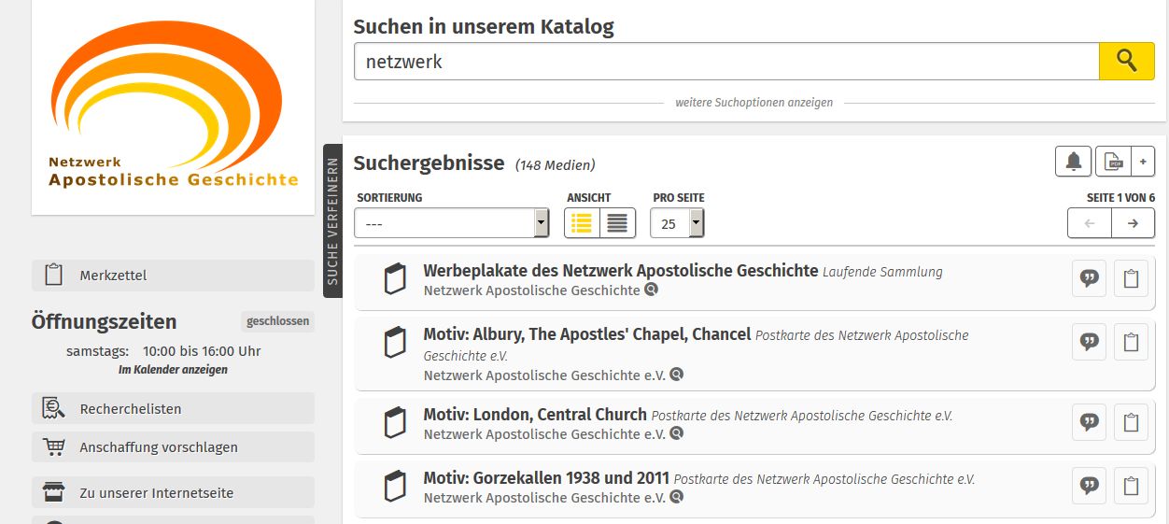Add London, Central Church to Merkzettel clipboard
1169x524 pixels.
(1131, 421)
